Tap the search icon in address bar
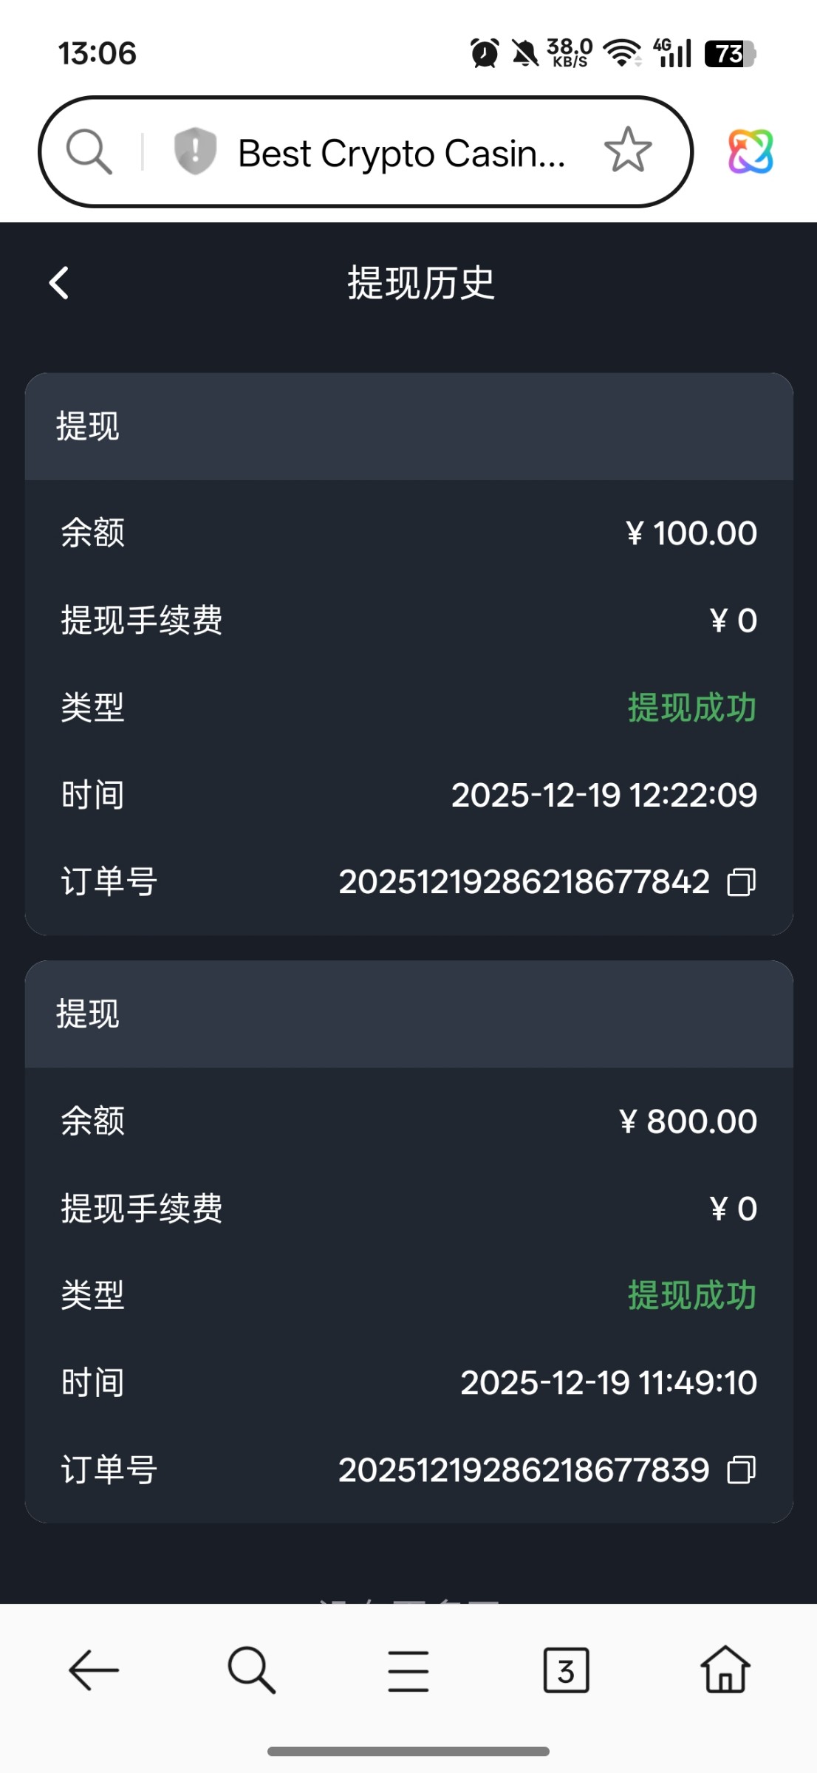The height and width of the screenshot is (1773, 817). pyautogui.click(x=89, y=152)
